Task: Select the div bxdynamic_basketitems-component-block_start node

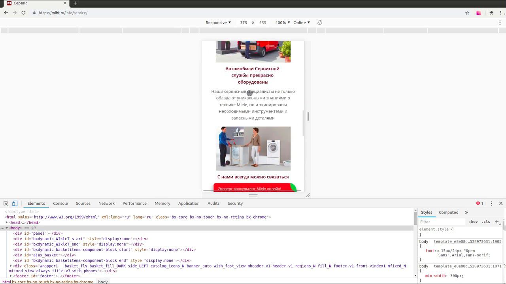Action: pyautogui.click(x=104, y=250)
